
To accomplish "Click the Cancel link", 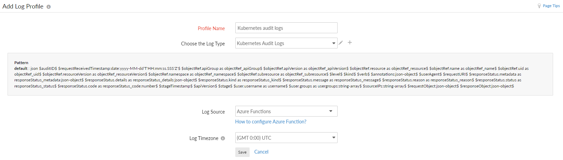I will tap(261, 152).
